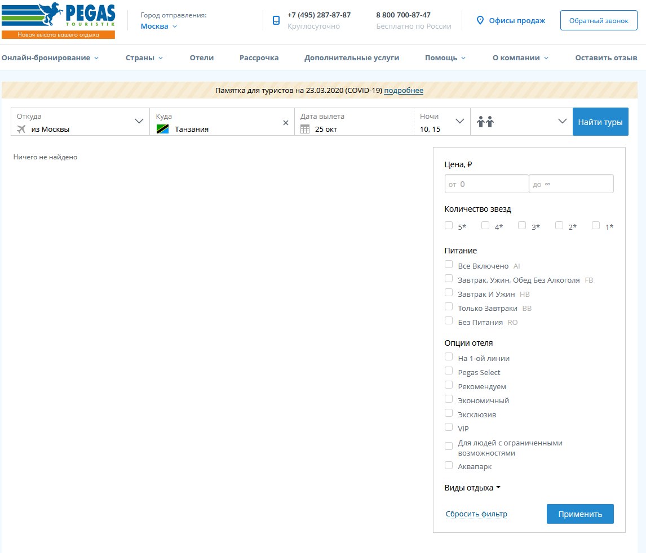Expand the Виды отдыха section
Screen dimensions: 646x553
coord(472,488)
